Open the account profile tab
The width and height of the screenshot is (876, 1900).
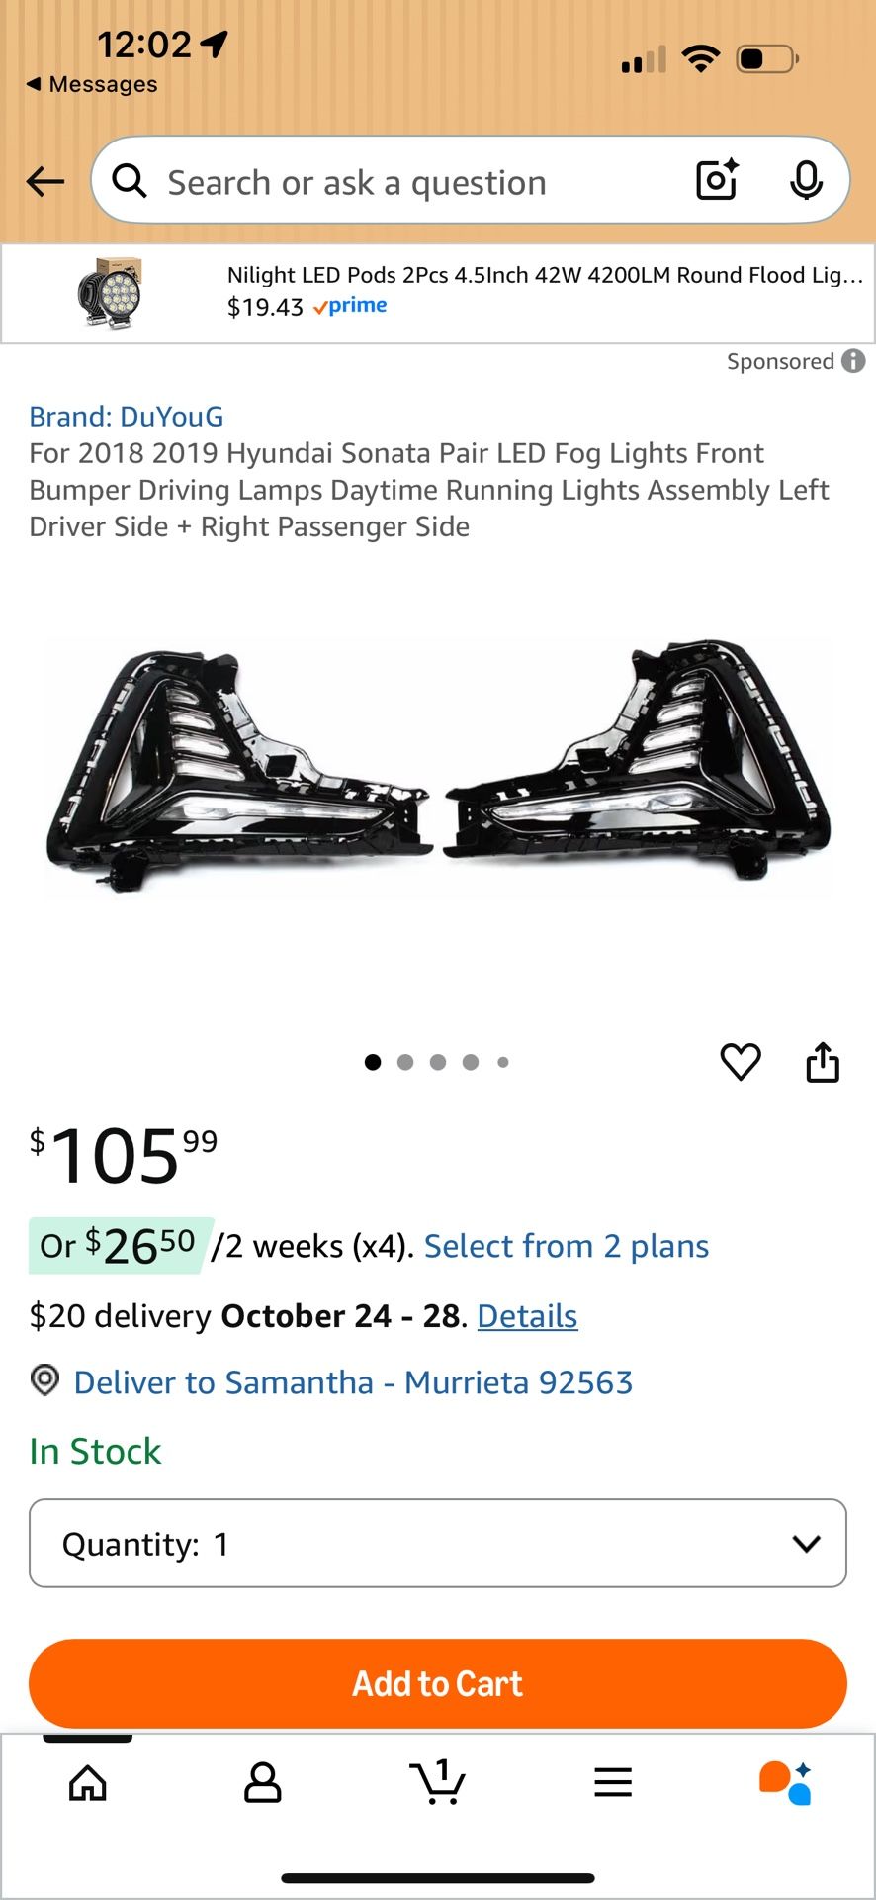pyautogui.click(x=262, y=1782)
